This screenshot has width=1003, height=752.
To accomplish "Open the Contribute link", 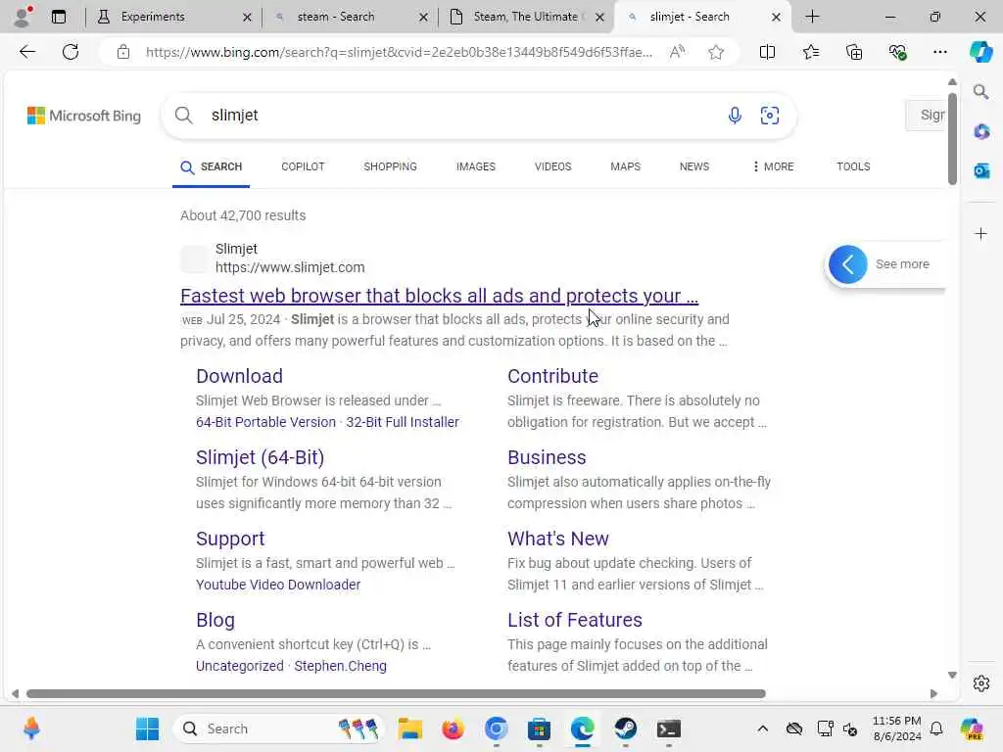I will coord(552,376).
